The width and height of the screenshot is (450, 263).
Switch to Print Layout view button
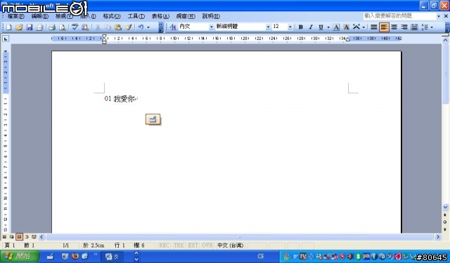pyautogui.click(x=19, y=236)
